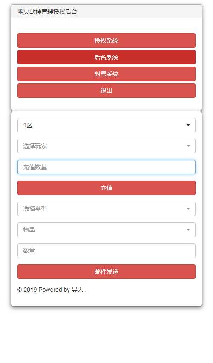213x363 pixels.
Task: Focus the 充值数量 recharge amount field
Action: (x=106, y=167)
